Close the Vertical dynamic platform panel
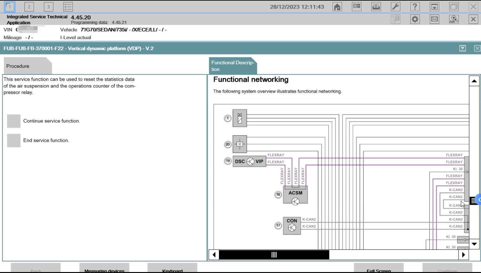481x273 pixels. [x=477, y=48]
